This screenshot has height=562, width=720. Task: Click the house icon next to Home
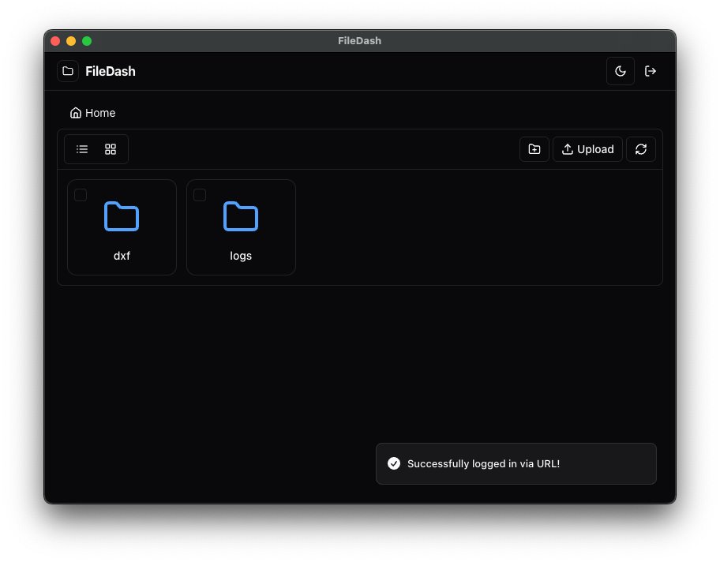(x=75, y=113)
